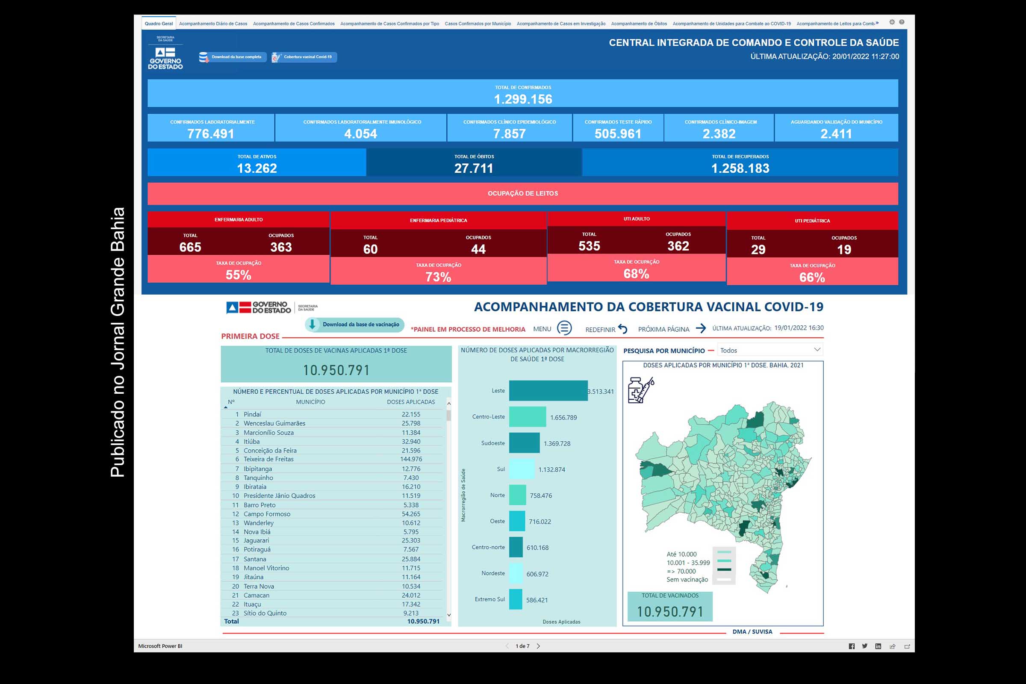Image resolution: width=1026 pixels, height=684 pixels.
Task: Click the share arrow icon in the footer
Action: (x=893, y=646)
